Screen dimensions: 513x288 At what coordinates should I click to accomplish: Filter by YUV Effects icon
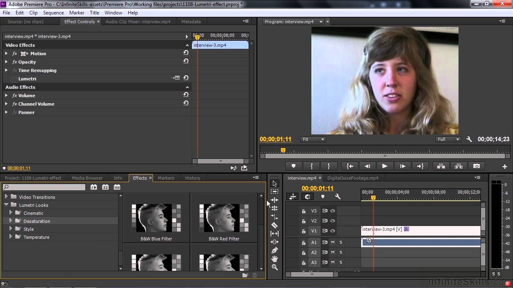pyautogui.click(x=117, y=187)
